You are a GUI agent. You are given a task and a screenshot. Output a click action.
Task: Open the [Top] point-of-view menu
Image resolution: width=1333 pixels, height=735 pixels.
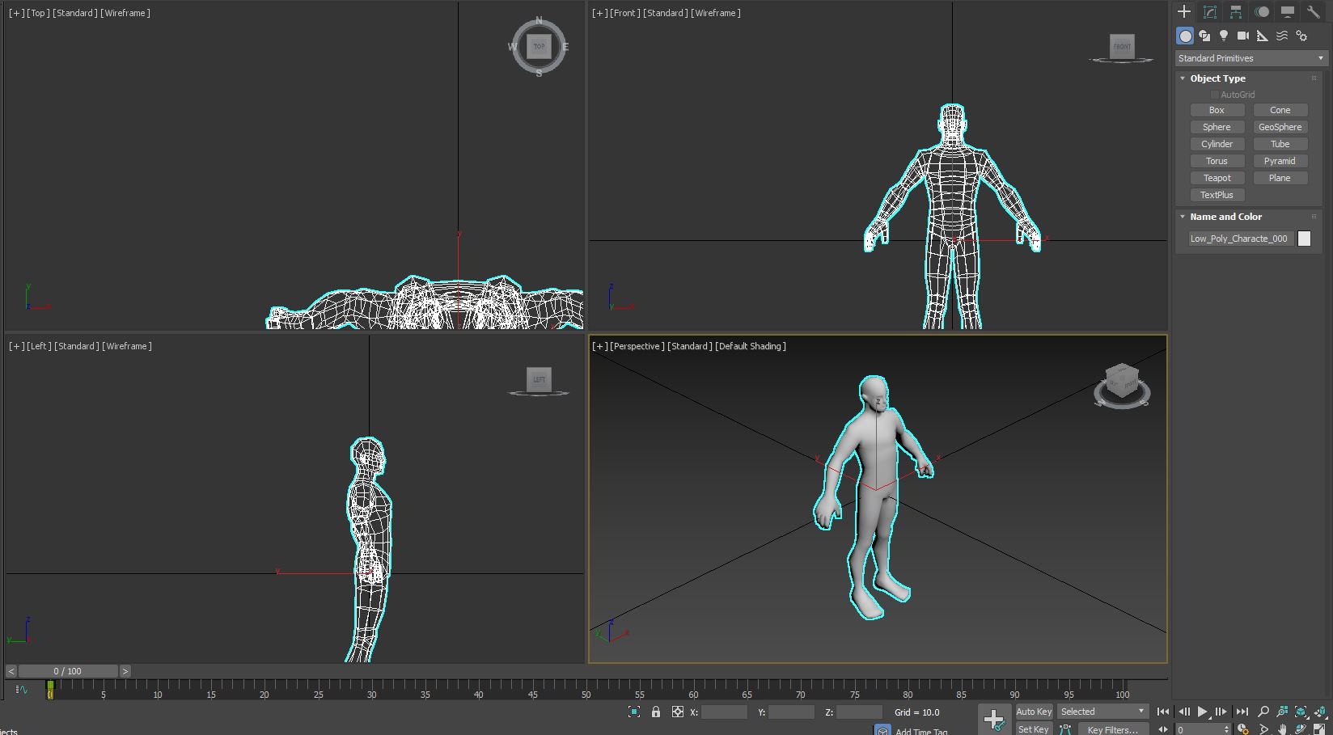(x=38, y=13)
